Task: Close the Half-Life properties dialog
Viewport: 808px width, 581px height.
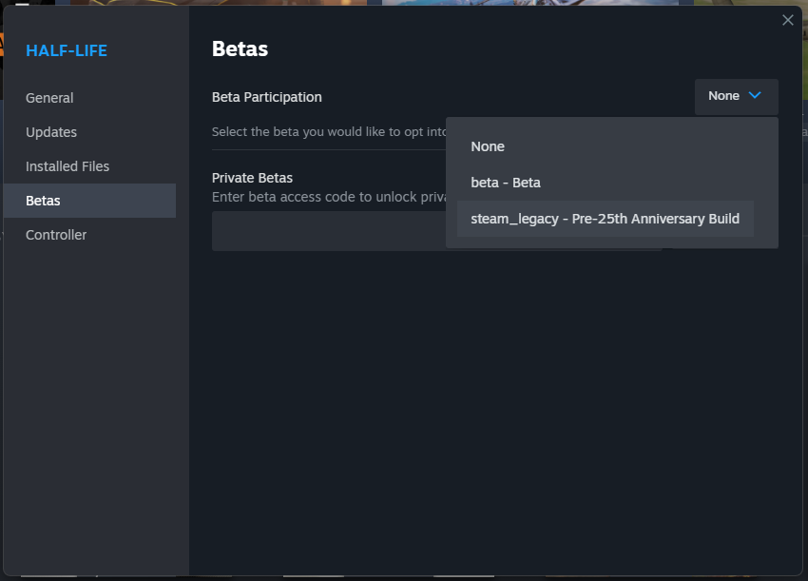Action: tap(787, 20)
